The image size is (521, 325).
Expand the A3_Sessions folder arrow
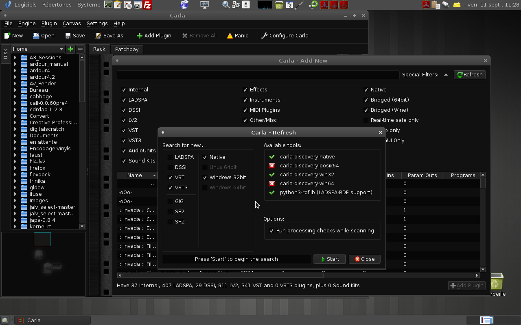click(15, 58)
